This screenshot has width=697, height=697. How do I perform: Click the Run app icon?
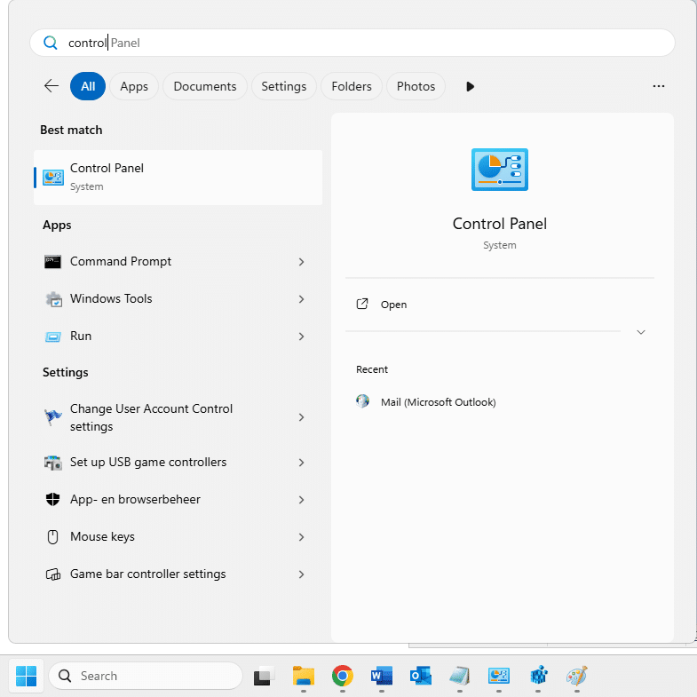tap(53, 337)
